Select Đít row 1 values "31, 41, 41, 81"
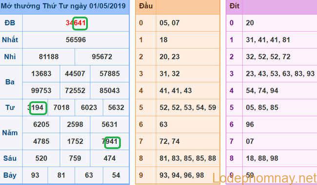317x185 pixels. (268, 40)
